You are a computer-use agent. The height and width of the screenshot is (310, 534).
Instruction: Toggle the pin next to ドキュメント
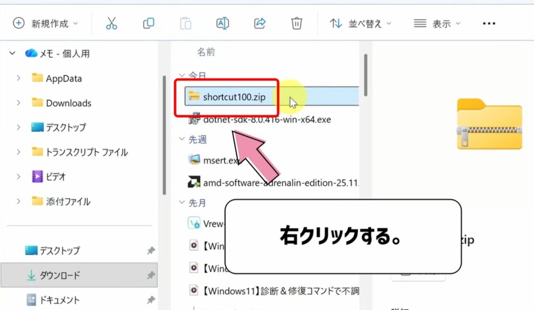[151, 300]
